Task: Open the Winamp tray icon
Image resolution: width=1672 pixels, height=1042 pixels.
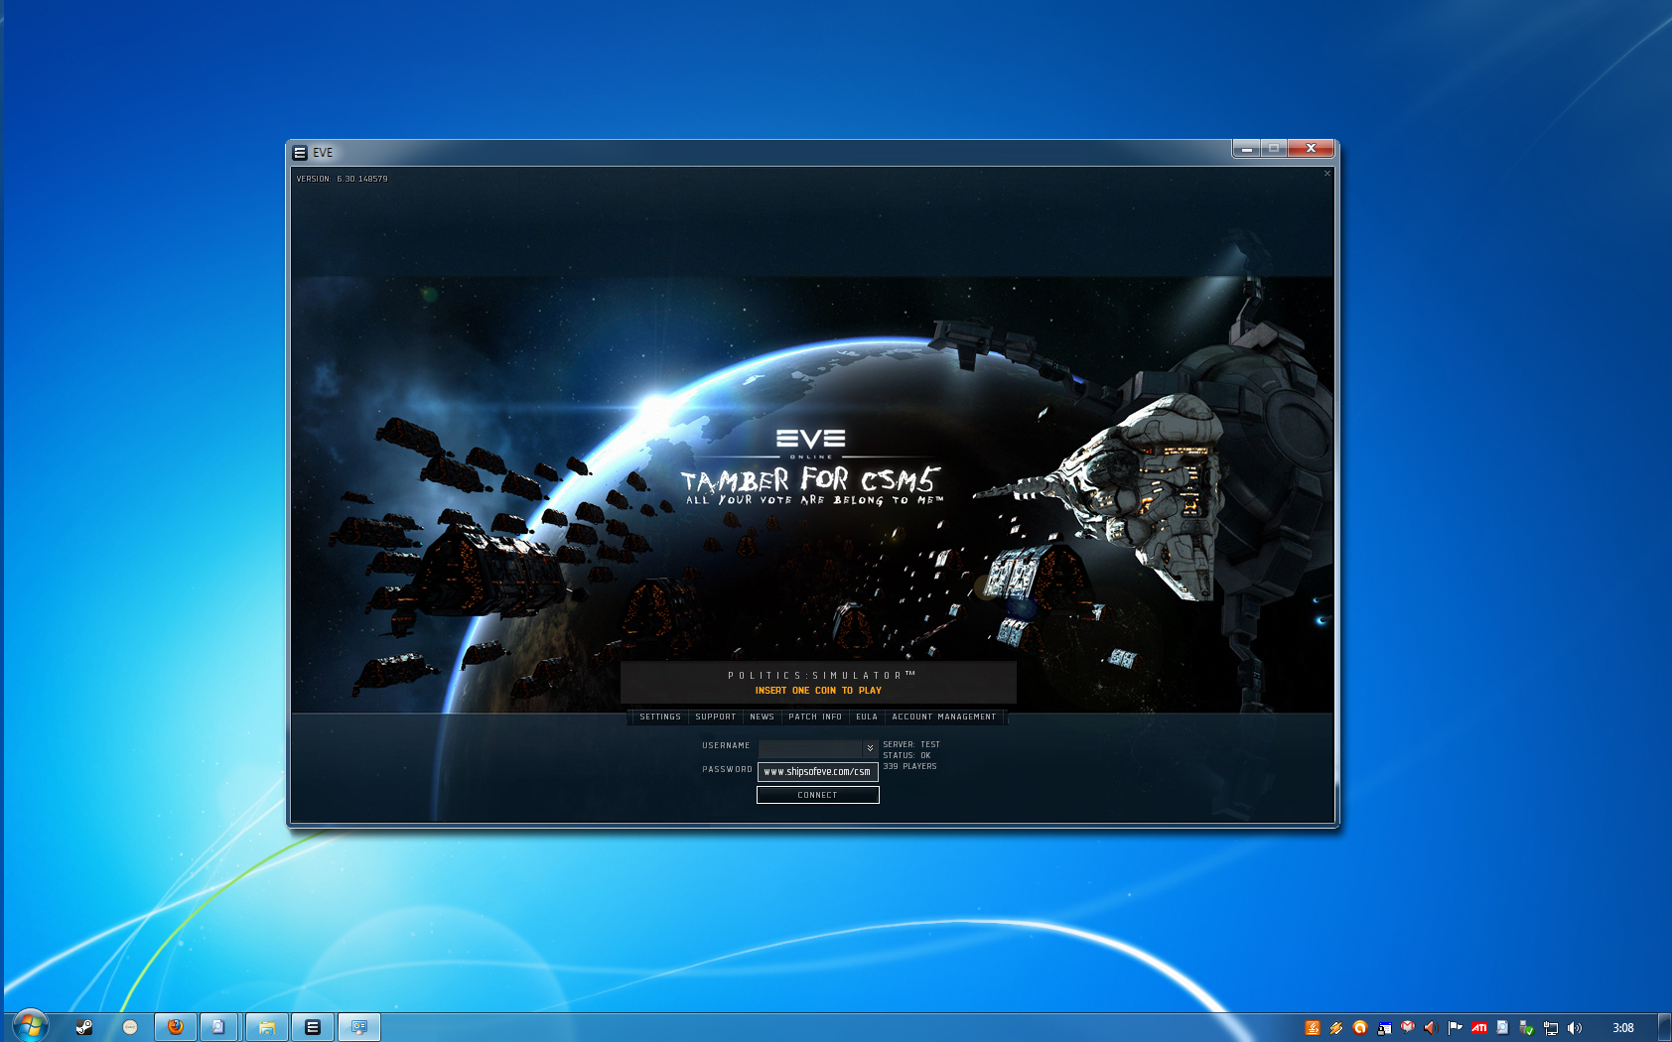Action: point(1336,1028)
